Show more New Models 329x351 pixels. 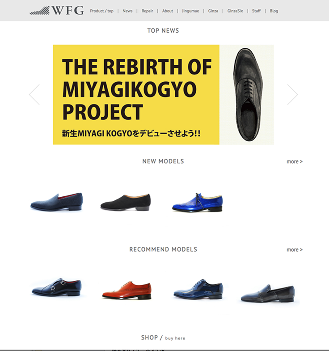295,161
